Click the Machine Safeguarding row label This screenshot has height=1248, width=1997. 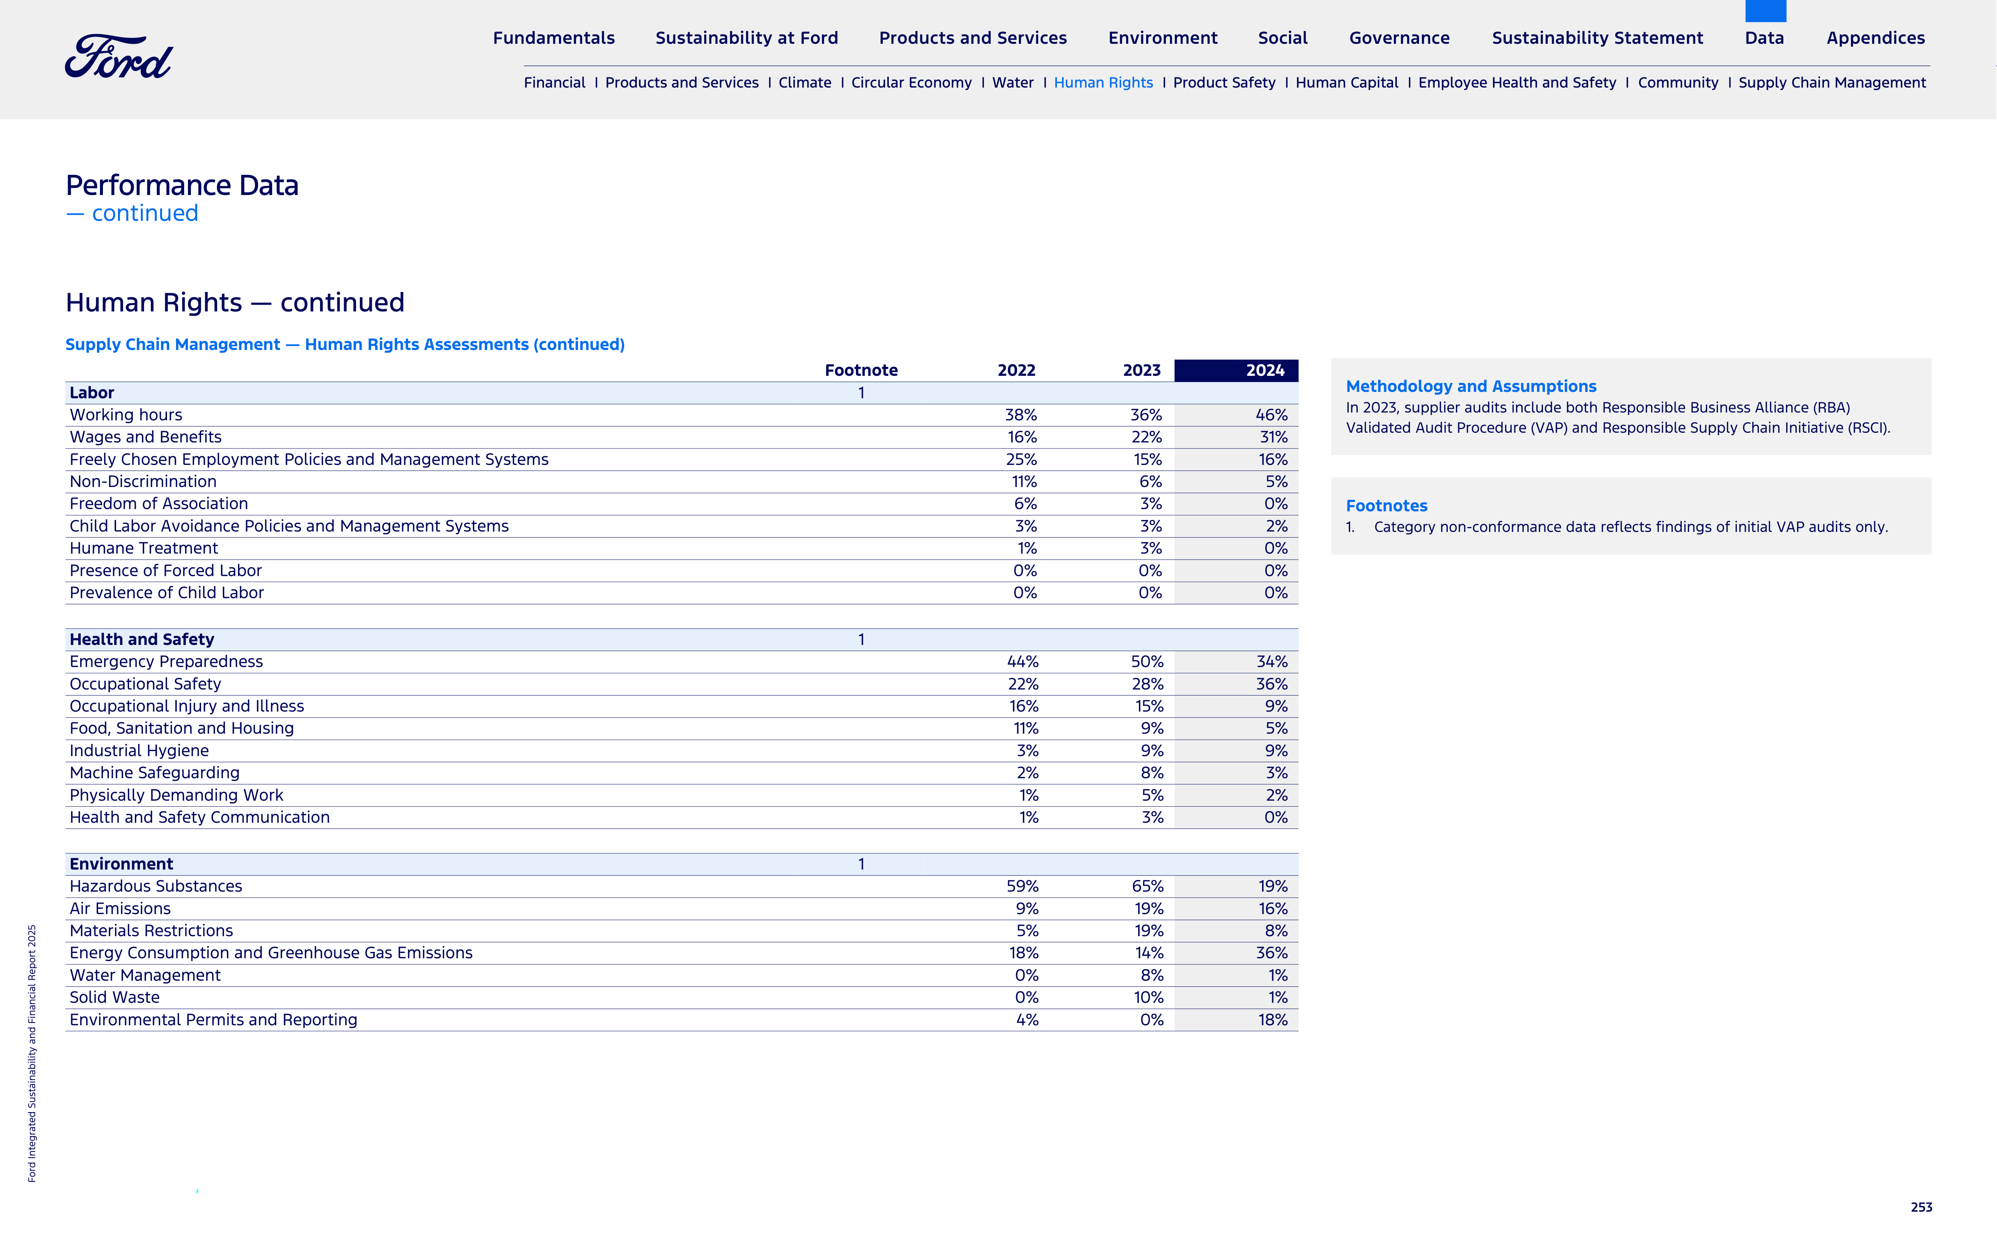154,773
